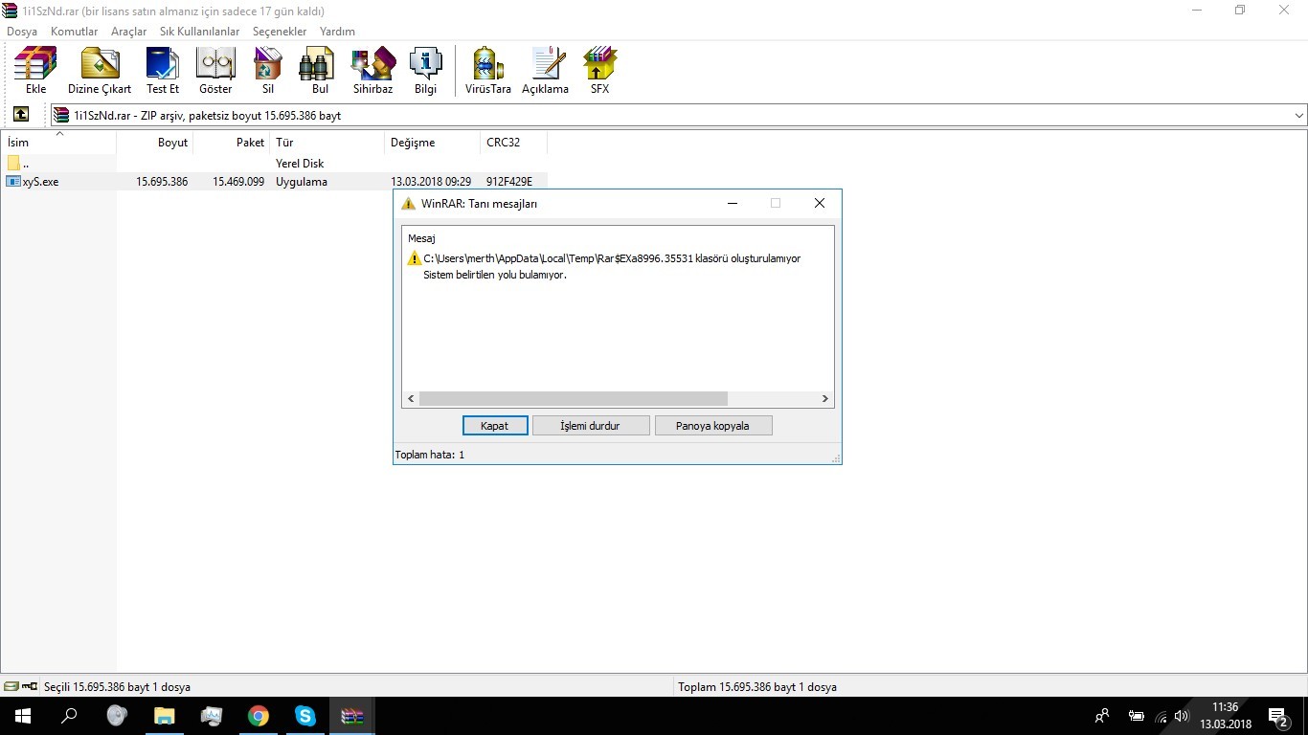The height and width of the screenshot is (735, 1308).
Task: Select the Dizine Çıkart extract icon
Action: click(x=100, y=70)
